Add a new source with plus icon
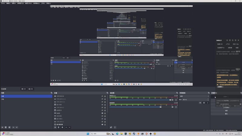Viewport: 242px width, 136px height. (x=55, y=127)
